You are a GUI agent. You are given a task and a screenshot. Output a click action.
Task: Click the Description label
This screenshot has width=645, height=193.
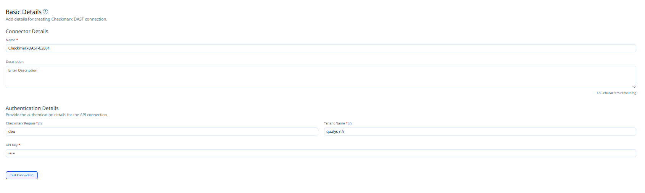tap(15, 62)
